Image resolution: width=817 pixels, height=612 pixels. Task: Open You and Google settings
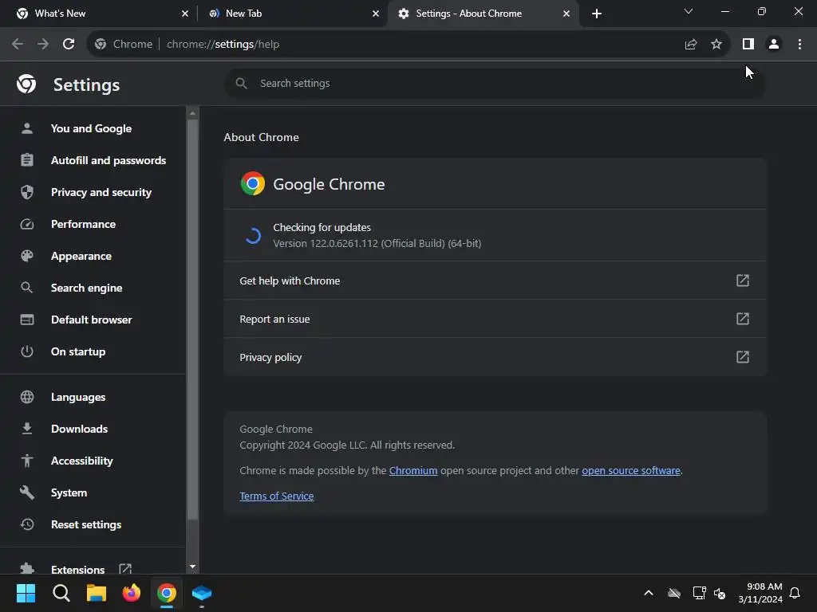pyautogui.click(x=91, y=128)
